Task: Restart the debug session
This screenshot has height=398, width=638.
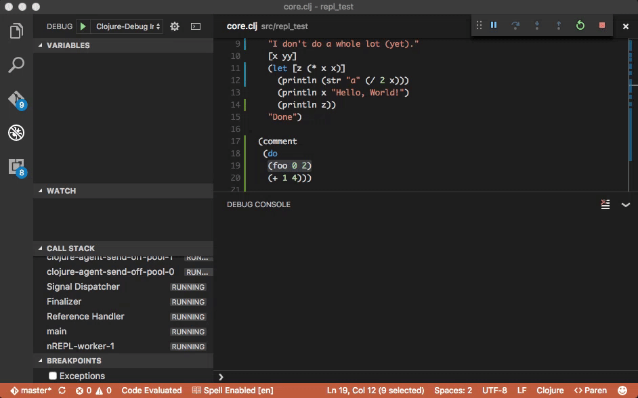Action: click(x=580, y=25)
